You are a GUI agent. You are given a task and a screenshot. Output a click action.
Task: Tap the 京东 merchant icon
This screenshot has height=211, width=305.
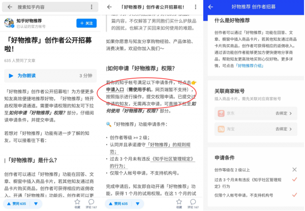click(x=221, y=113)
